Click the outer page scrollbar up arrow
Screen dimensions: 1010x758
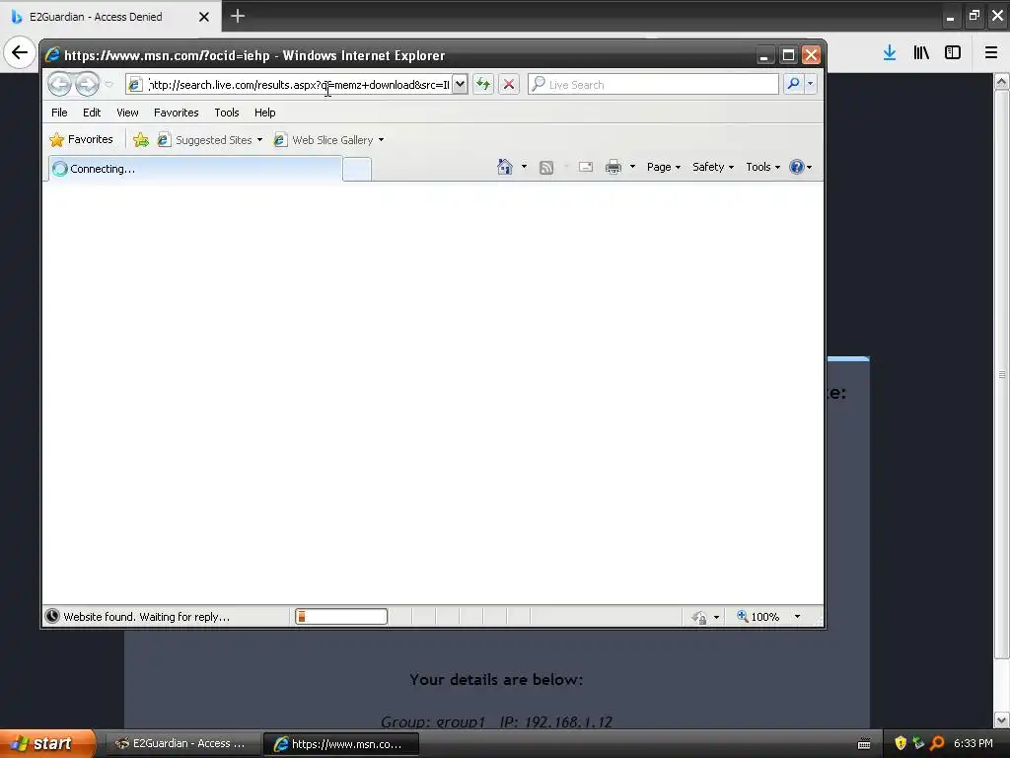point(1002,82)
